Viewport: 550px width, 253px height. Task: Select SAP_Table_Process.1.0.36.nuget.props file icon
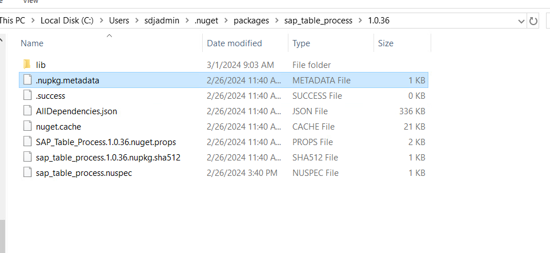coord(27,142)
